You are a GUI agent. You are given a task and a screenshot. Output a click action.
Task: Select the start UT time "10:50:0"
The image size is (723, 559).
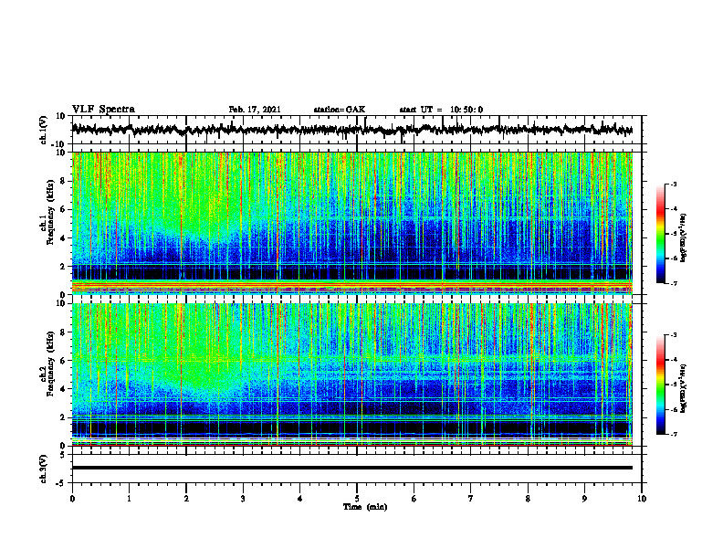tap(466, 110)
